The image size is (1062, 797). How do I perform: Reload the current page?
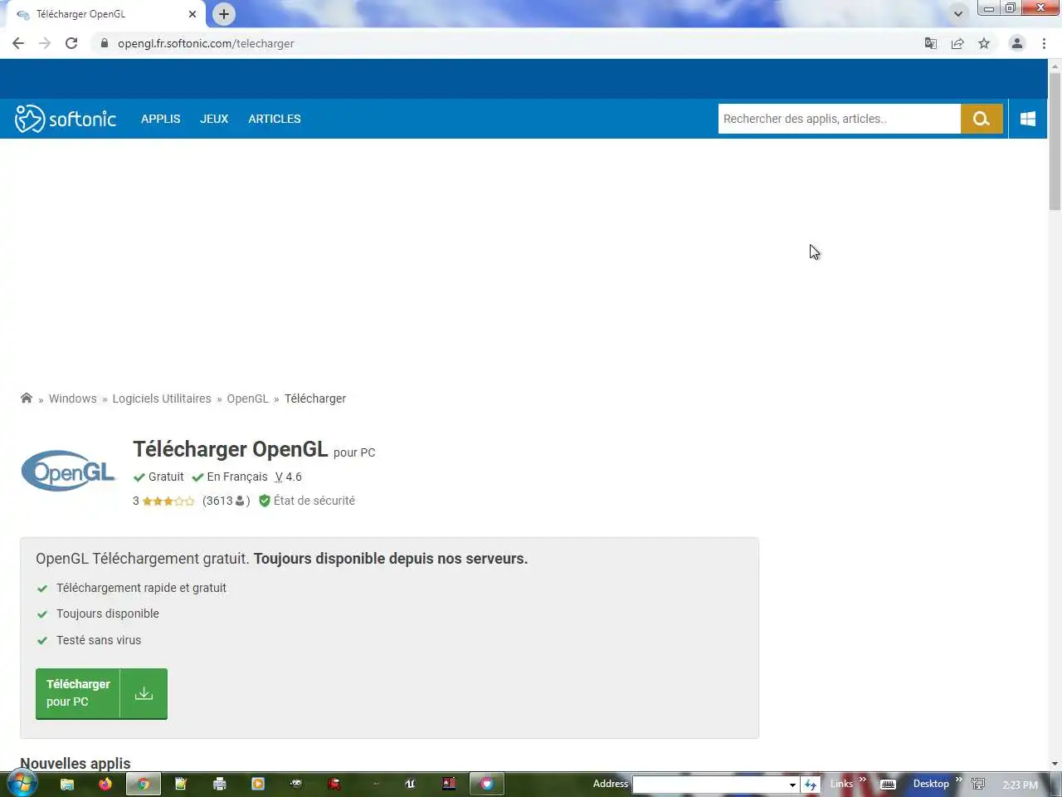71,43
